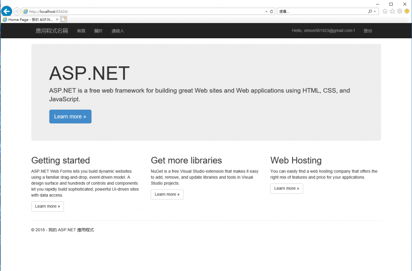Viewport: 412px width, 271px height.
Task: Click the browser forward arrow button
Action: (x=17, y=11)
